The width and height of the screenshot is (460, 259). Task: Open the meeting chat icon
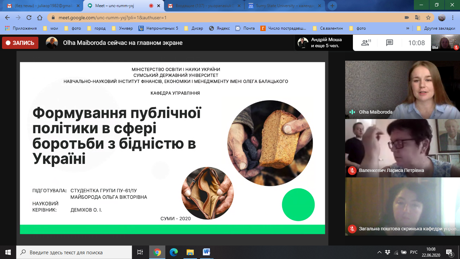tap(390, 43)
